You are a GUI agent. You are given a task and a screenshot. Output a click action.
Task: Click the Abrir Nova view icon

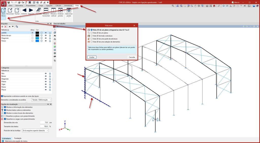[x=3, y=11]
